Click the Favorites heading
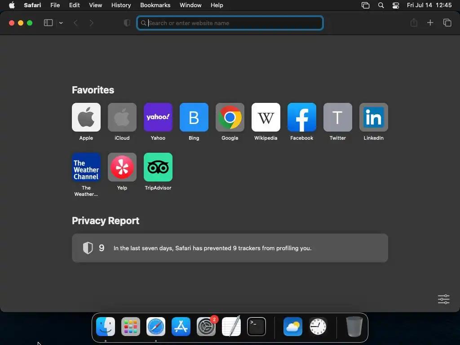The width and height of the screenshot is (460, 345). (x=93, y=90)
